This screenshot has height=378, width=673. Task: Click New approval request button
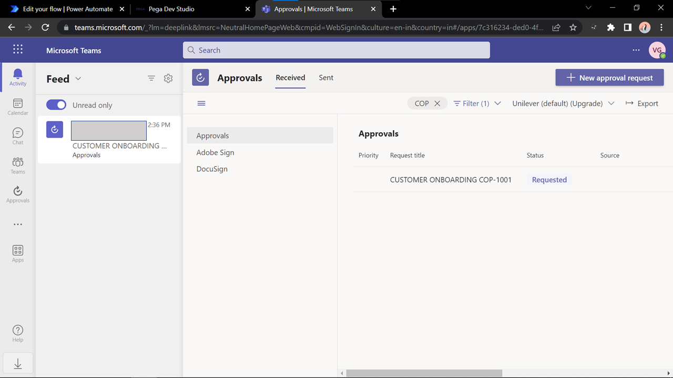(x=609, y=78)
